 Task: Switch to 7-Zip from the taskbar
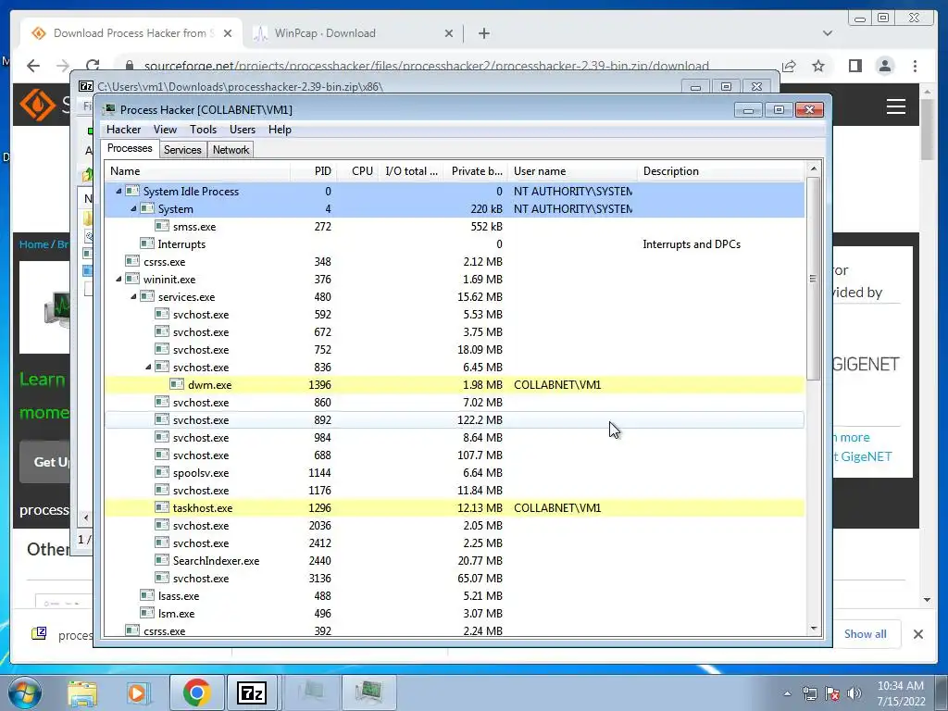click(x=252, y=692)
